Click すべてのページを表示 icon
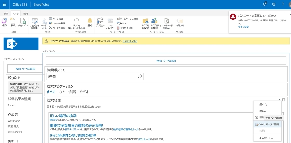The width and height of the screenshot is (291, 143). (166, 21)
